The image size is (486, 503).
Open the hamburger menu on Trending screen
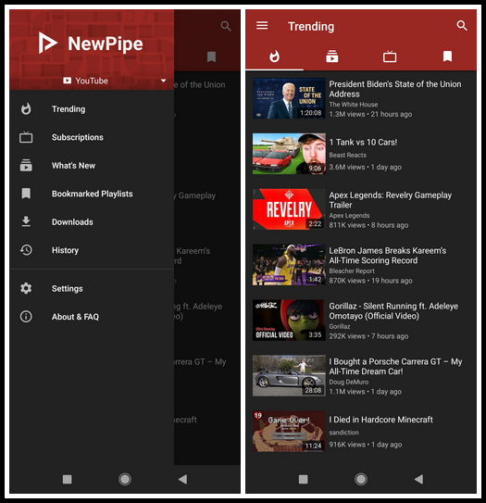[x=262, y=25]
